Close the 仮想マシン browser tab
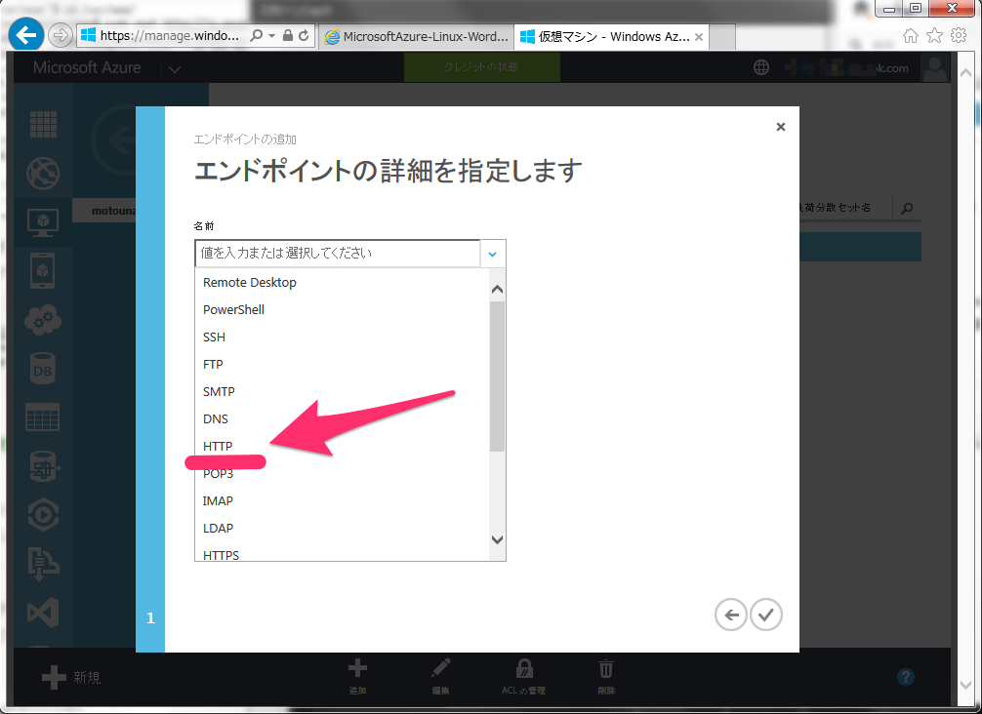Viewport: 982px width, 714px height. (x=699, y=37)
